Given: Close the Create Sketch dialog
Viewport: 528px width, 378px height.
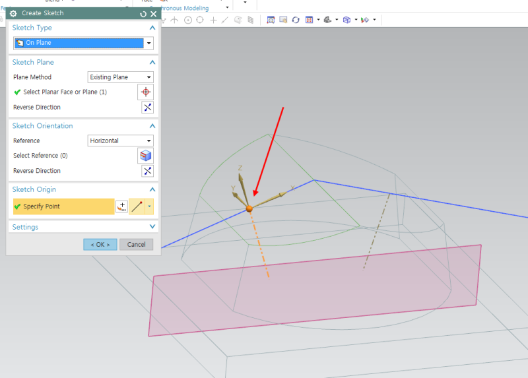Looking at the screenshot, I should (x=154, y=13).
